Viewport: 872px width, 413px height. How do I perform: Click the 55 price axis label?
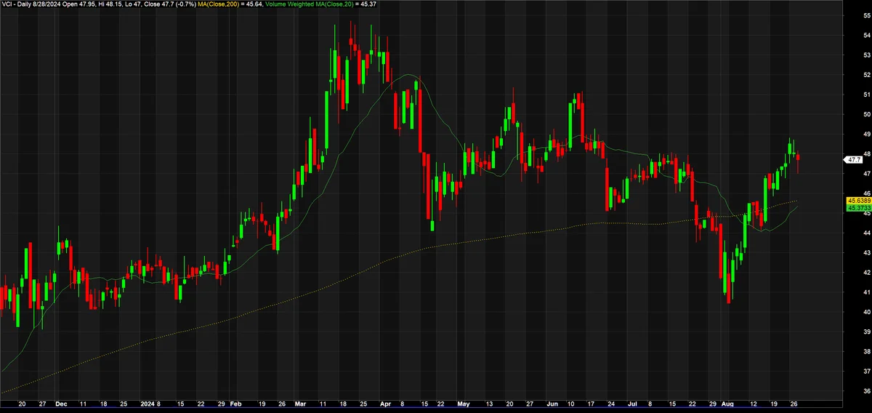tap(867, 15)
